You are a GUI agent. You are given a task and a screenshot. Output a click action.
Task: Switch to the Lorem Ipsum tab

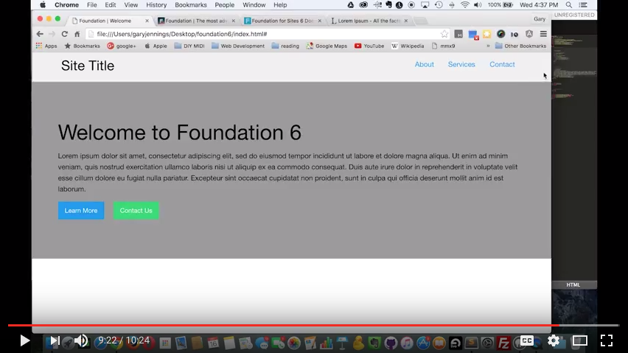pyautogui.click(x=369, y=21)
